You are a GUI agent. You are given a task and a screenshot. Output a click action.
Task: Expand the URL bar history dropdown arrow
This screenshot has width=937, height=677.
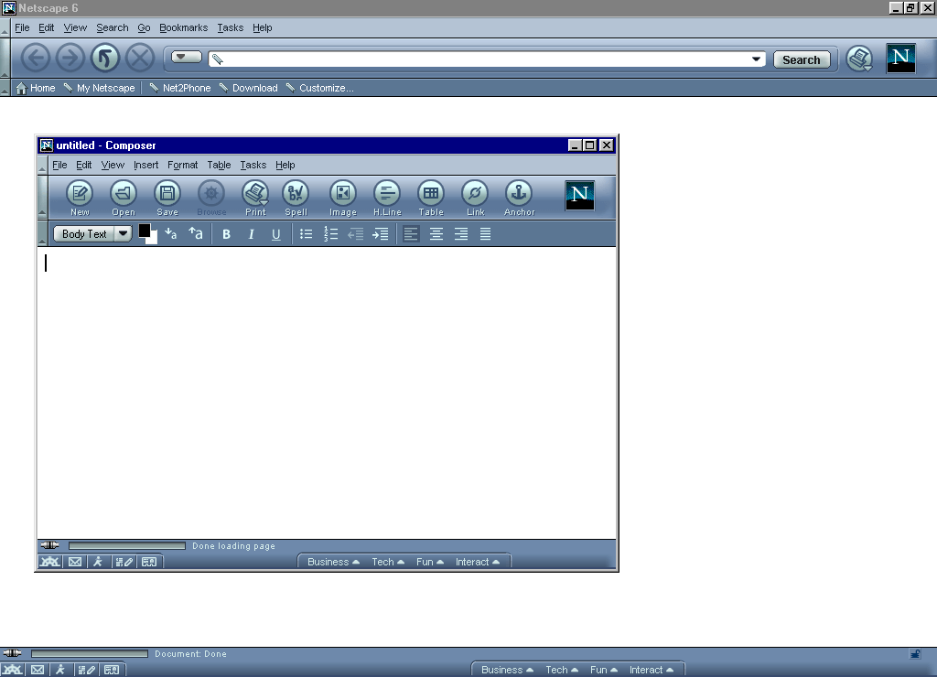coord(756,59)
